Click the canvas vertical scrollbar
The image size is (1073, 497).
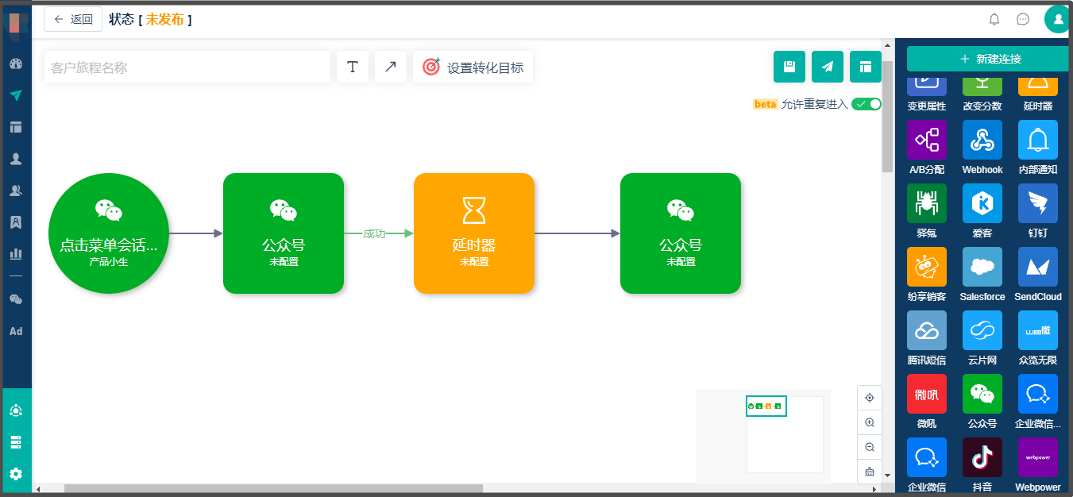(x=888, y=116)
